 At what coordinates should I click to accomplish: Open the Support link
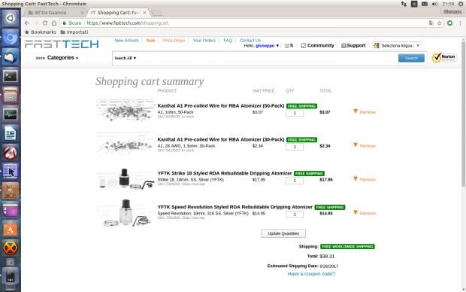(353, 46)
